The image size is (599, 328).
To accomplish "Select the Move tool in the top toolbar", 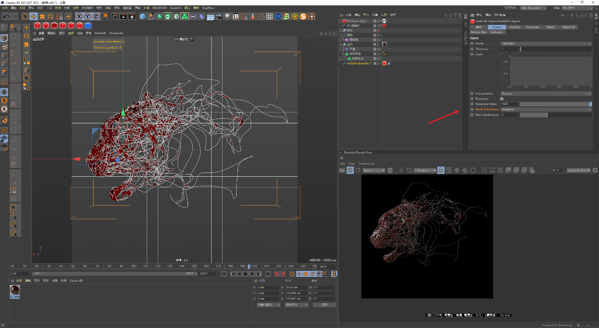I will 34,17.
